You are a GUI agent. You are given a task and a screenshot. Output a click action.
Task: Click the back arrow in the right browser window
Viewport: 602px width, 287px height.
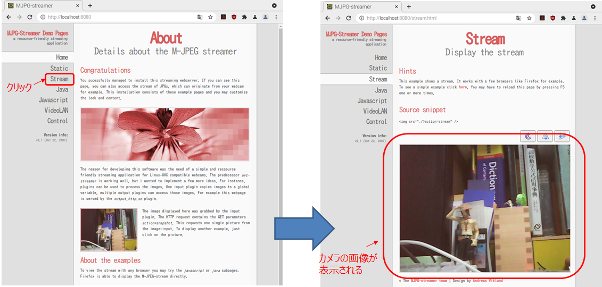pos(327,18)
